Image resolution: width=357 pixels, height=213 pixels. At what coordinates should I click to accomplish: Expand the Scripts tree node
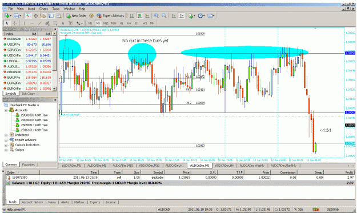pos(6,150)
